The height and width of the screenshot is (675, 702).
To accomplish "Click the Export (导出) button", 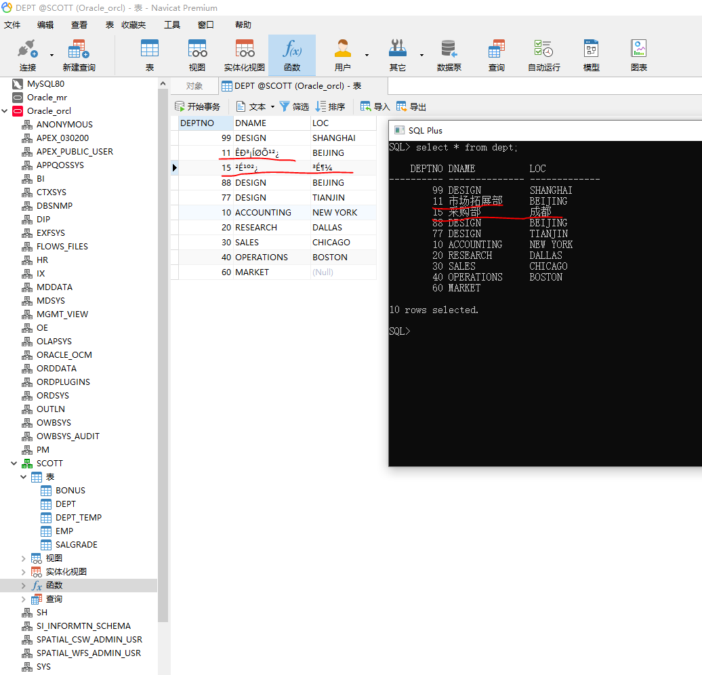I will [411, 106].
